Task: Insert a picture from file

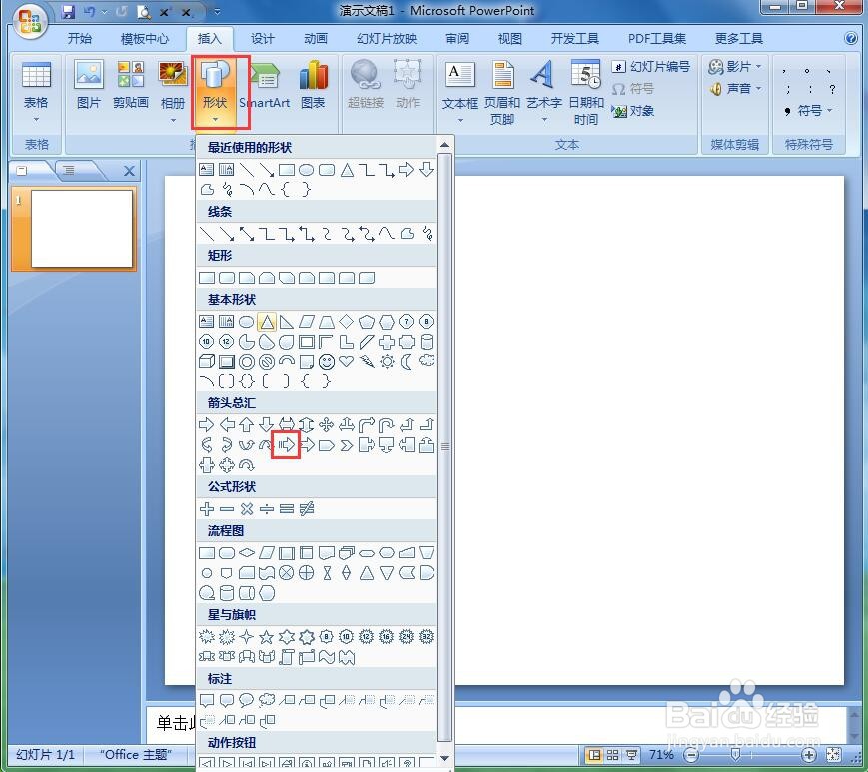Action: point(89,84)
